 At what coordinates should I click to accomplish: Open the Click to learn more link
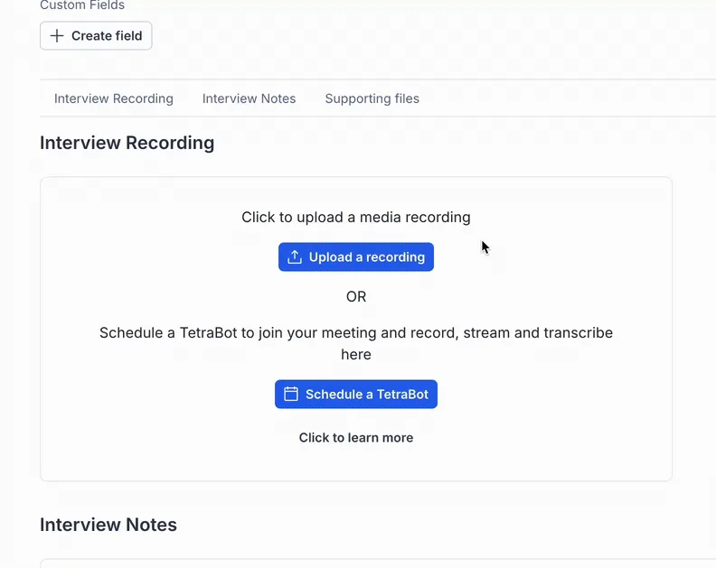coord(356,438)
